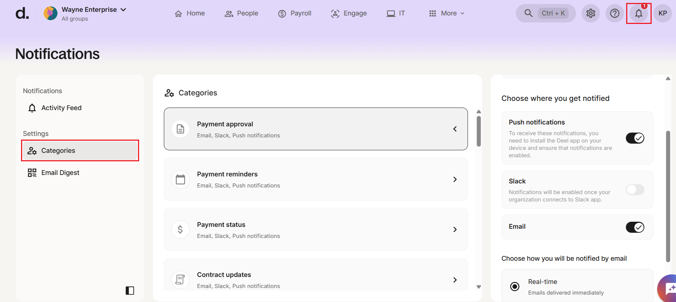
Task: Disable Push notifications toggle
Action: [635, 138]
